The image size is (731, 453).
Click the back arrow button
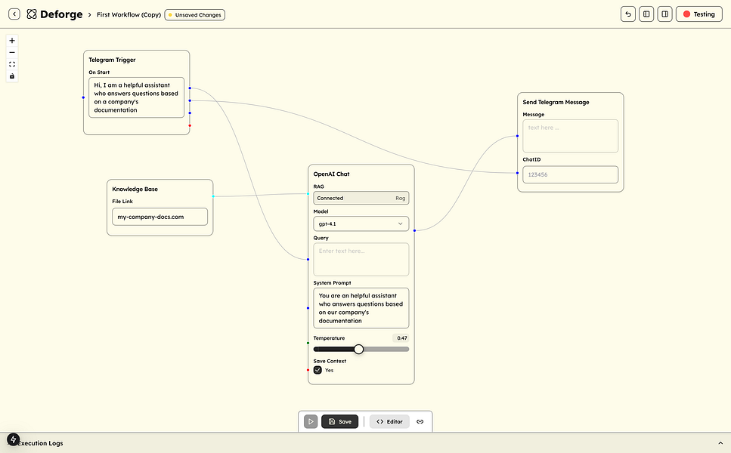14,14
